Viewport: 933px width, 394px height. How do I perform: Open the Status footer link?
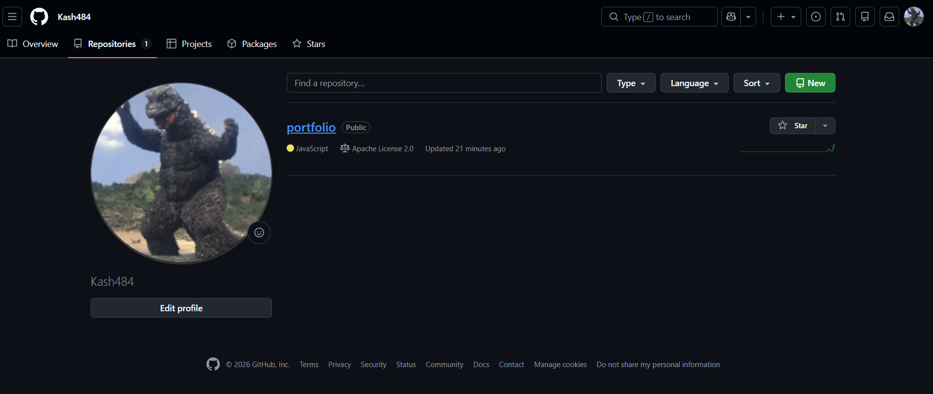click(x=406, y=364)
